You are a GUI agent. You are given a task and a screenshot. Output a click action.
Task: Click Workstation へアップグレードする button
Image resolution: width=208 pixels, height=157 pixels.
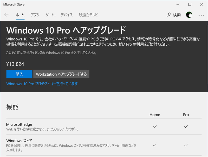pyautogui.click(x=61, y=74)
